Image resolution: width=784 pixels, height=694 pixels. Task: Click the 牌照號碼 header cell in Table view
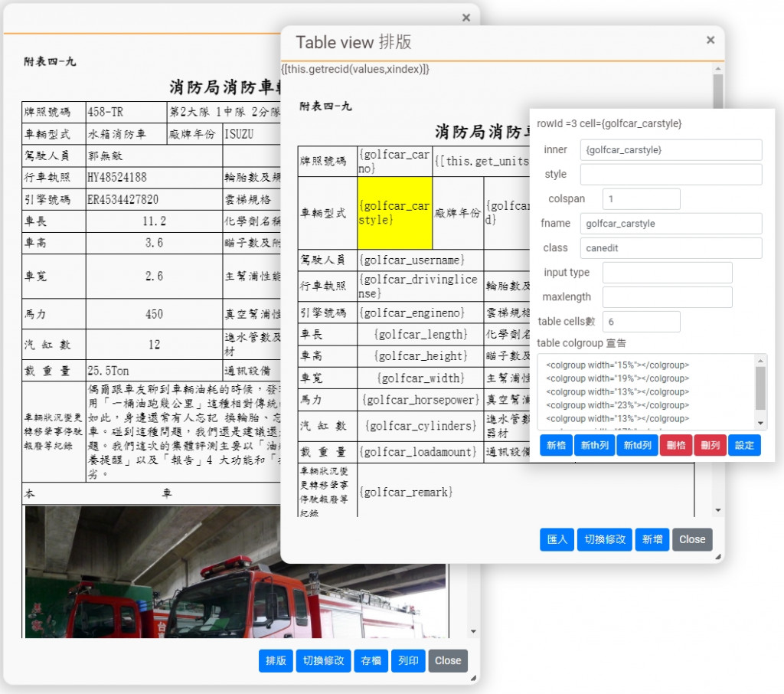click(327, 161)
